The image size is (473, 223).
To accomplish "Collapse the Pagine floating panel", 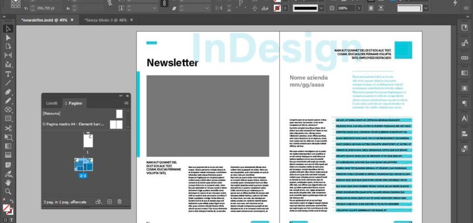I will point(121,96).
